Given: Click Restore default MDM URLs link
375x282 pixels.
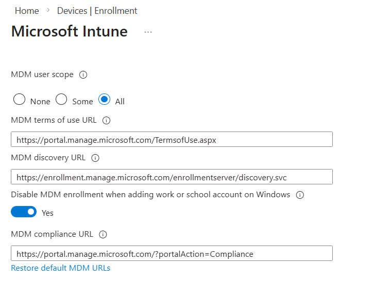Looking at the screenshot, I should [x=60, y=268].
